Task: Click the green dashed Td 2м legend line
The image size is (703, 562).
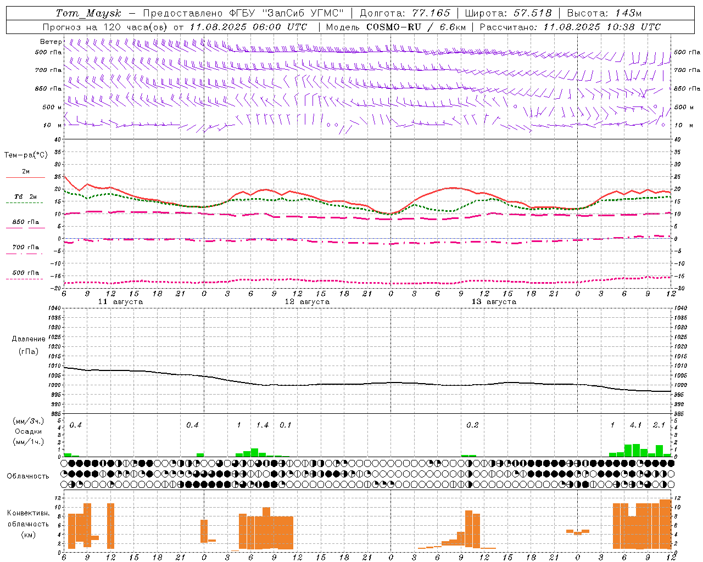Action: click(x=24, y=203)
